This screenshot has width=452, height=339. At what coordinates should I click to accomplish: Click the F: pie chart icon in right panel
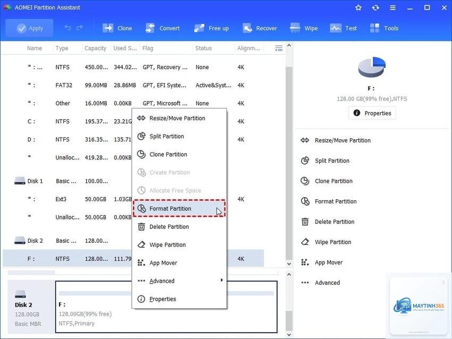(x=372, y=67)
